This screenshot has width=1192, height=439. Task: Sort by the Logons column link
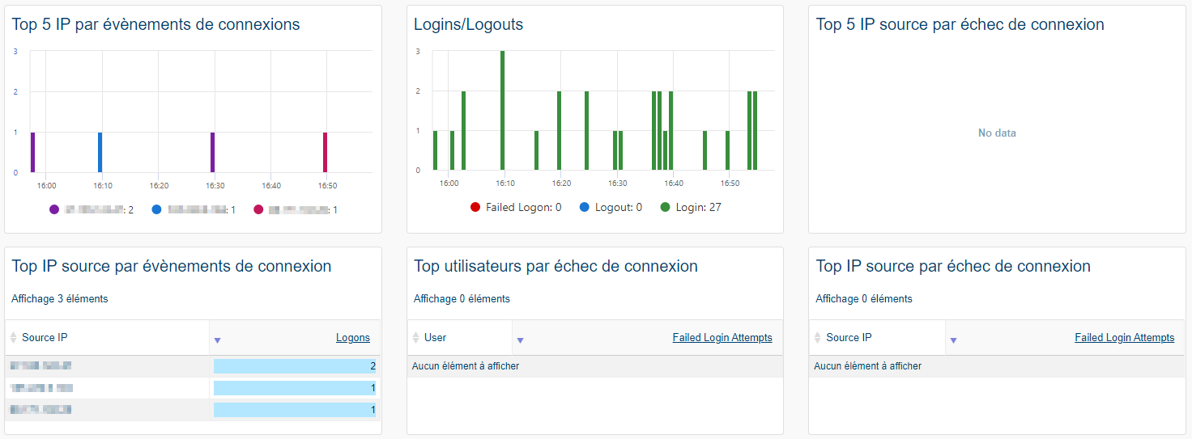click(352, 338)
